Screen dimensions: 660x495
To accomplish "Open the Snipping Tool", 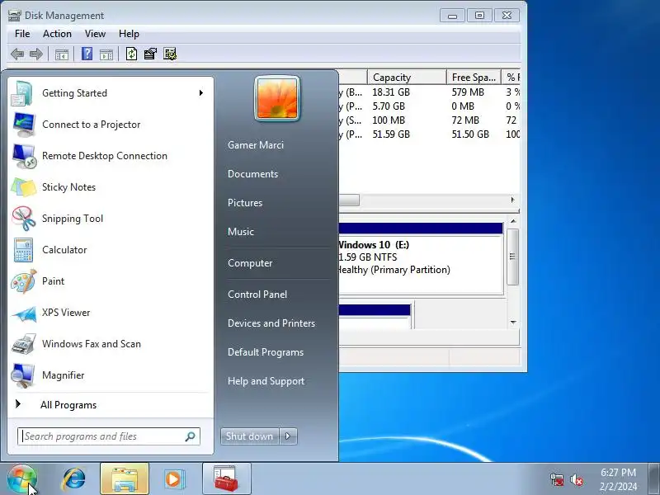I will [111, 219].
